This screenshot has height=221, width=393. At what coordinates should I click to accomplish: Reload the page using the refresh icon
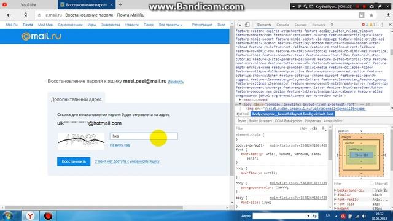pyautogui.click(x=39, y=15)
